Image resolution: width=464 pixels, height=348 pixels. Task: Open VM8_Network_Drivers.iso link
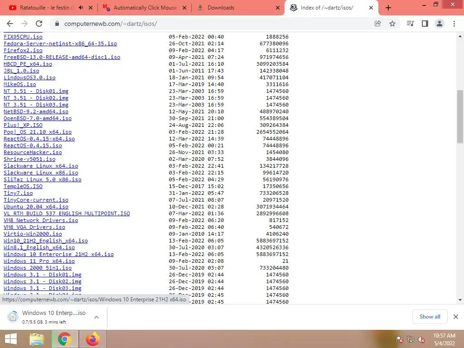(x=41, y=221)
